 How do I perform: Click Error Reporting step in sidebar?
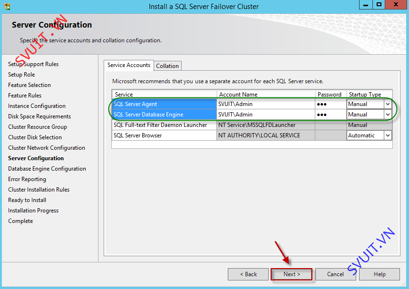27,179
